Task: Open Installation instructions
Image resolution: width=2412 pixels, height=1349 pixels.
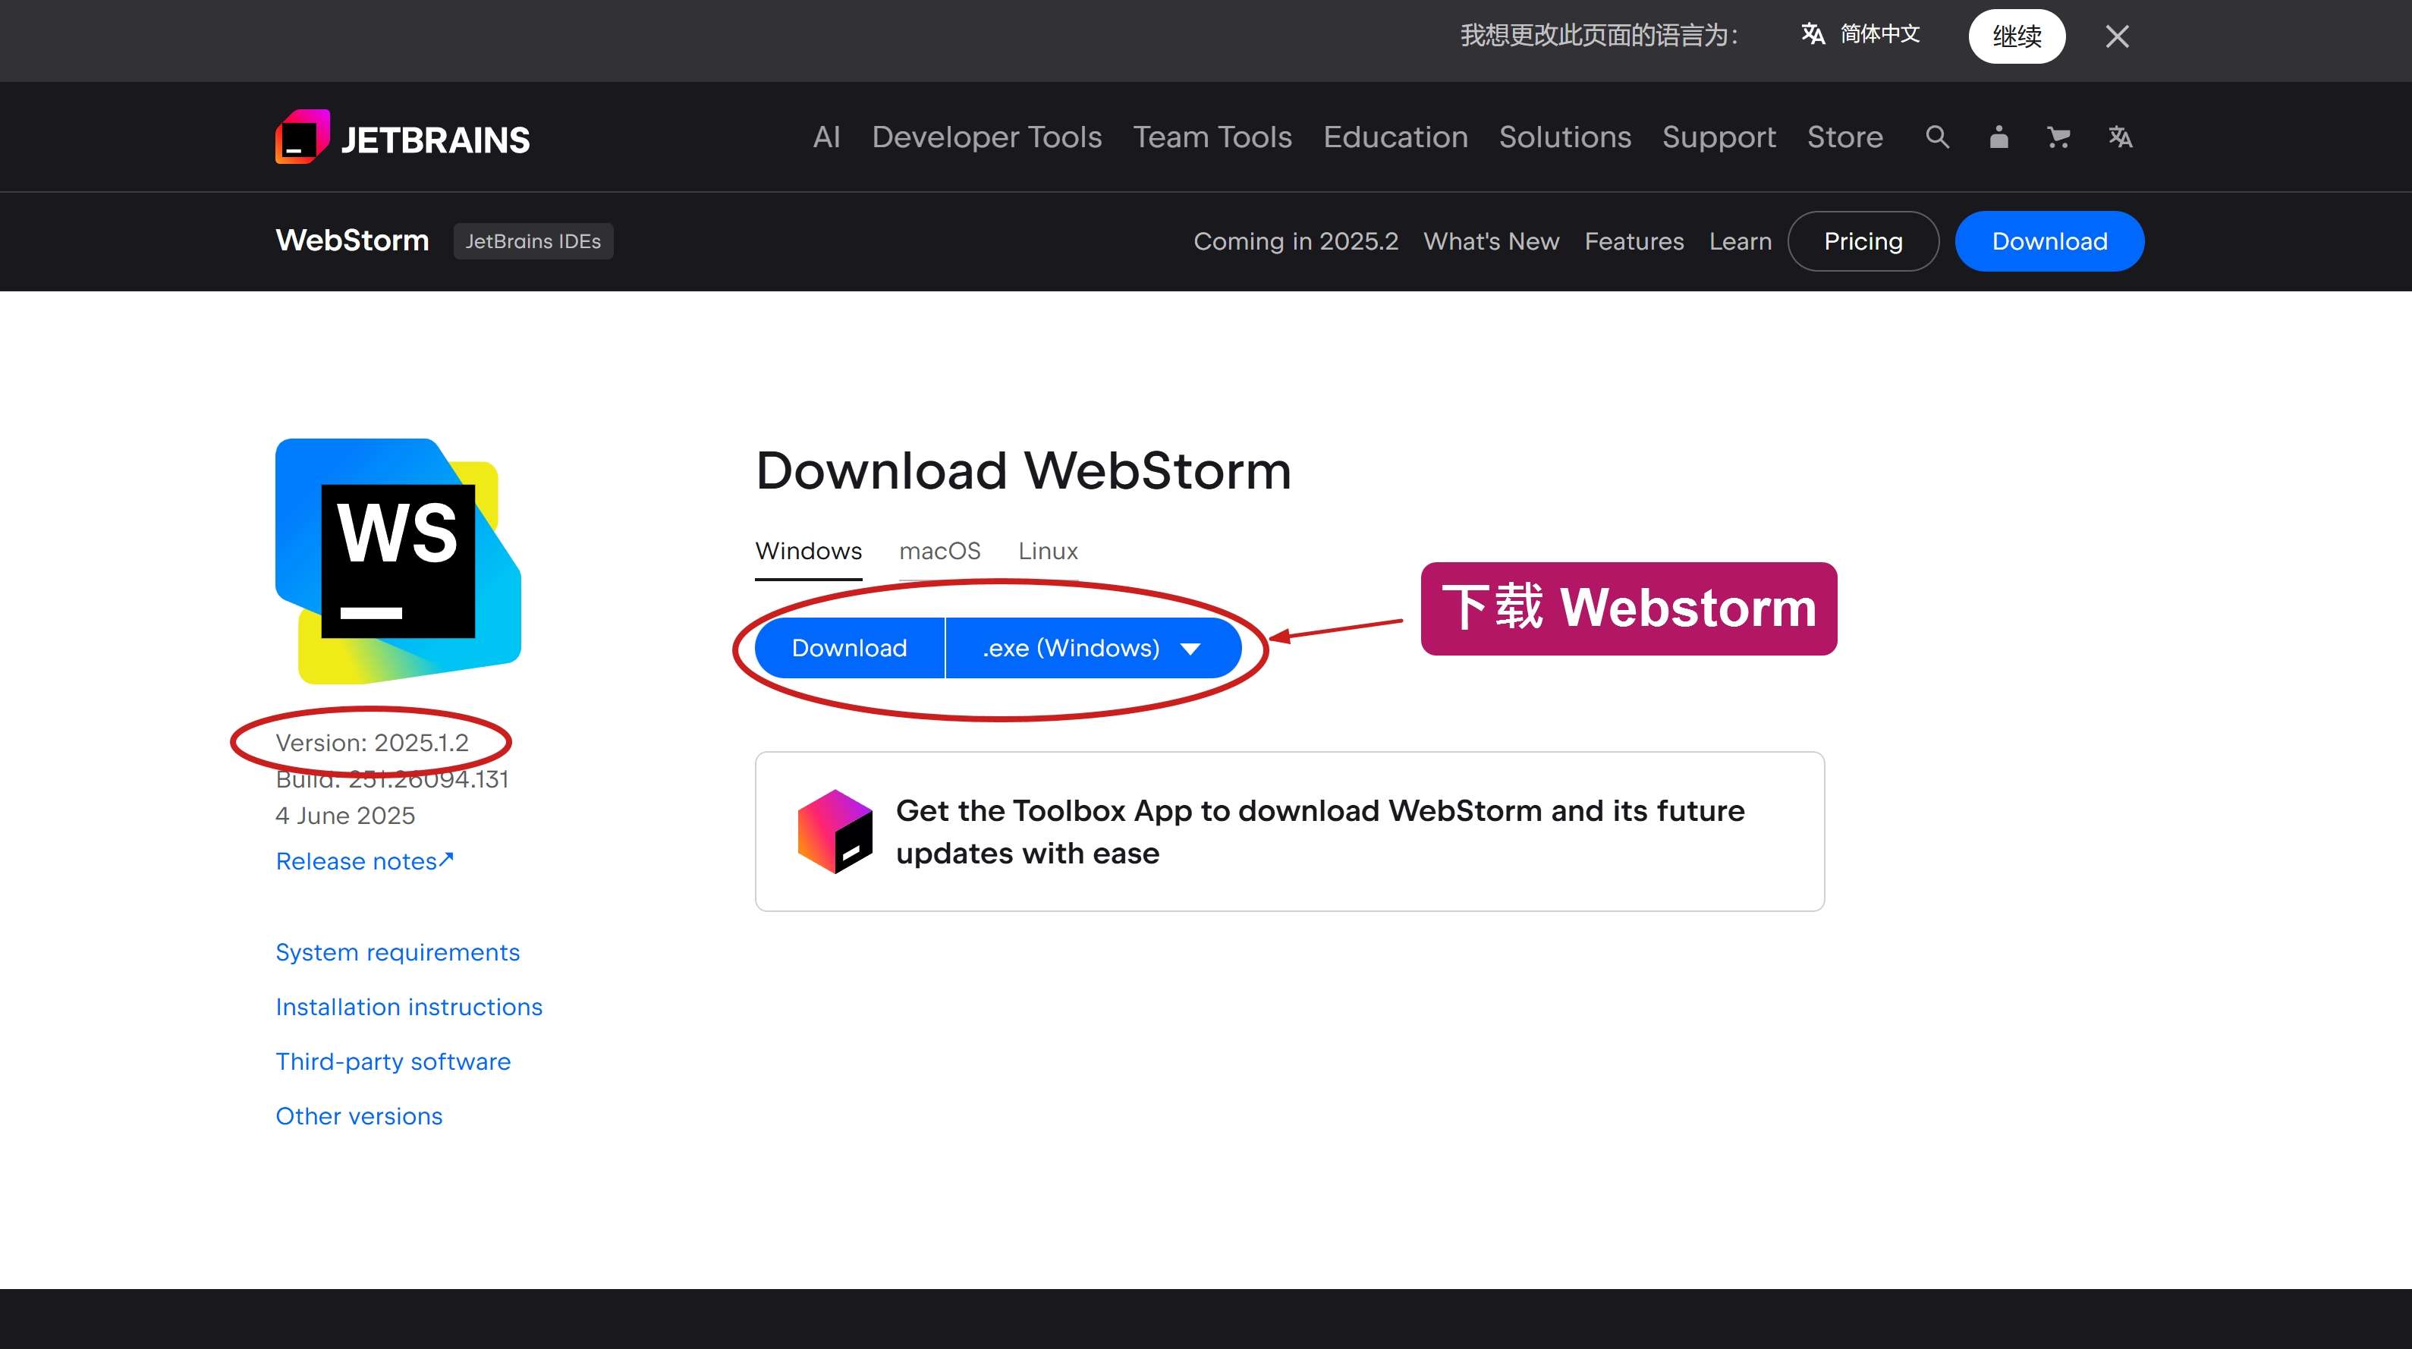Action: tap(408, 1006)
